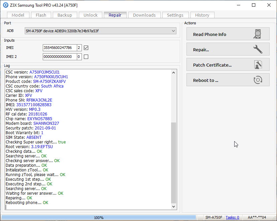Click log line CSC sales code XFV
The image size is (277, 221).
pos(24,91)
